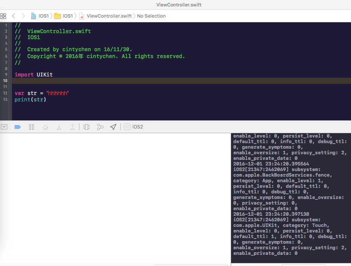Click the 23:24:20.395564 timestamp in console
The image size is (351, 266).
(x=287, y=164)
